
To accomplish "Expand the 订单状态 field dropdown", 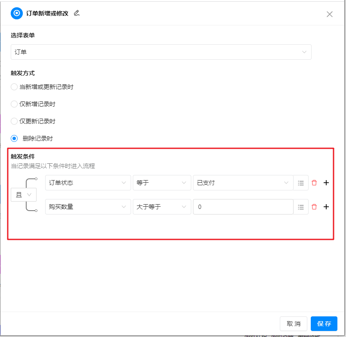I will 88,183.
